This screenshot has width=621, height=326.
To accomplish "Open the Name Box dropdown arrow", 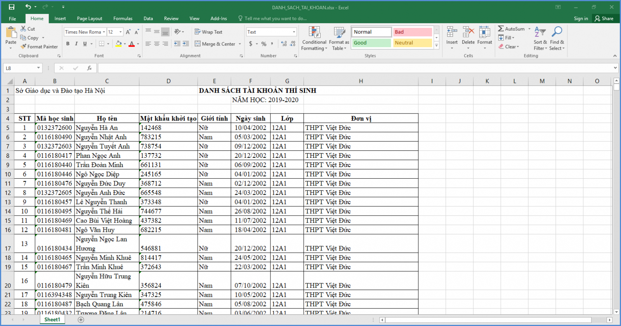I will [38, 68].
